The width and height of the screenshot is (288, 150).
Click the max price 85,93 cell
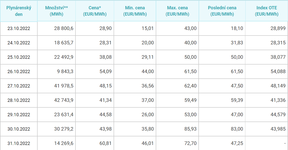pyautogui.click(x=177, y=129)
